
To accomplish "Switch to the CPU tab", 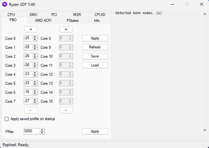I will [x=13, y=14].
